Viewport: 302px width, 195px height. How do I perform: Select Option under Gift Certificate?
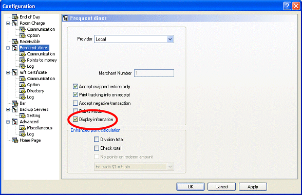click(x=33, y=85)
